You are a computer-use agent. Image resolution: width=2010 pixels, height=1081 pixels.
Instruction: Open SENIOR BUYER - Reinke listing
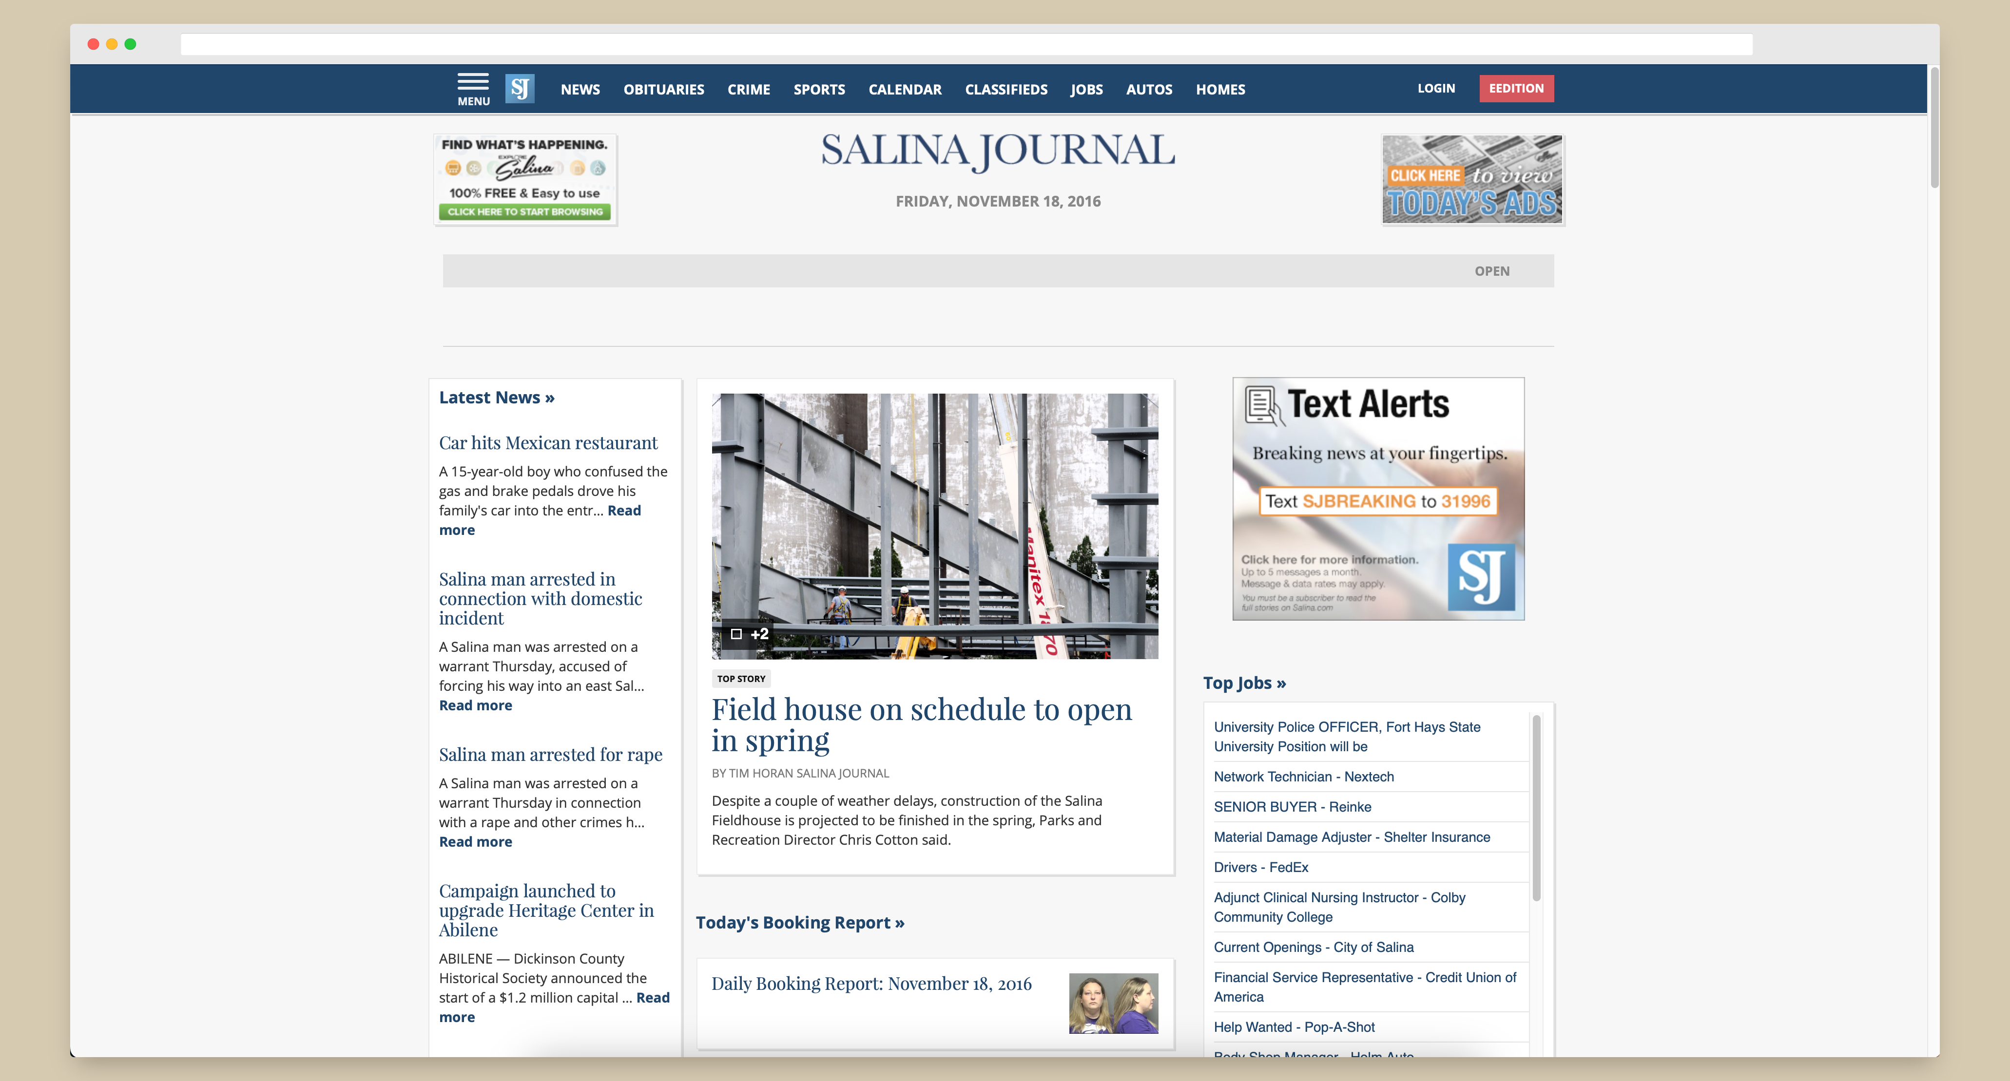coord(1292,806)
